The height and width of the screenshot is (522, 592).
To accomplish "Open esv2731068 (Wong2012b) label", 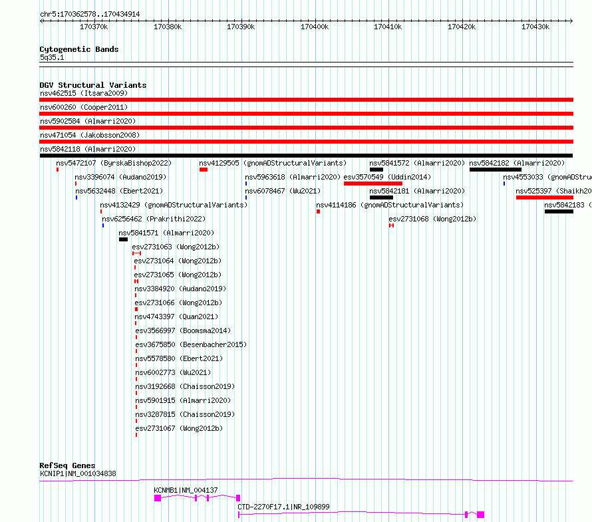I will pos(432,219).
